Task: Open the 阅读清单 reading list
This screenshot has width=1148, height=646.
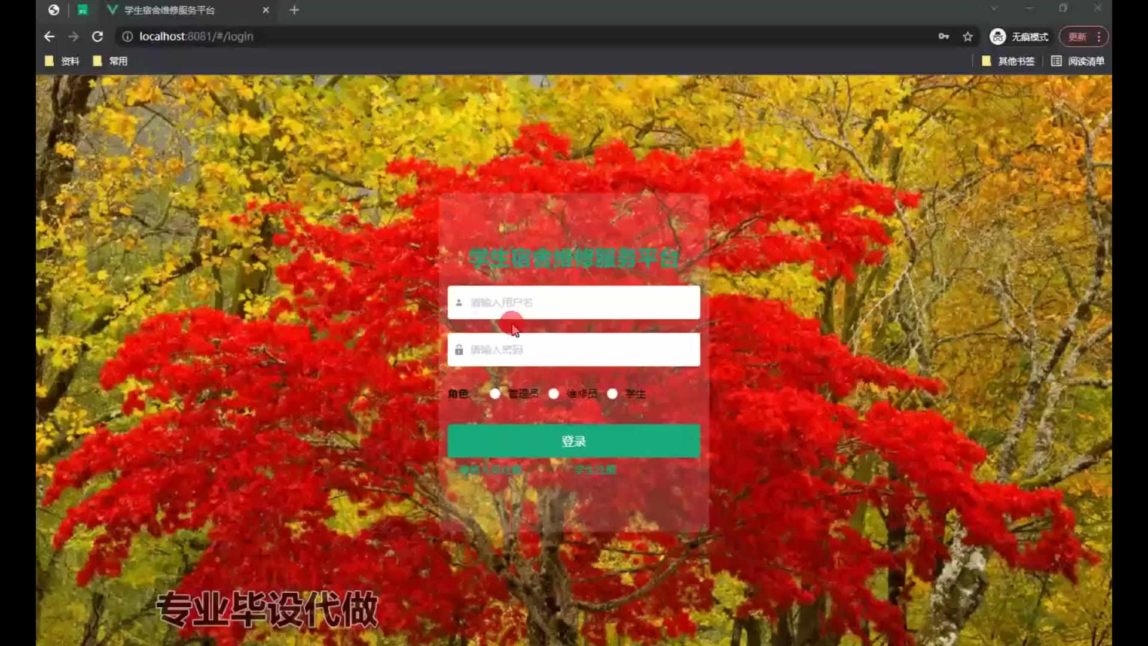Action: click(x=1078, y=61)
